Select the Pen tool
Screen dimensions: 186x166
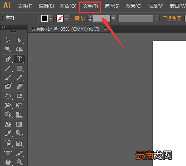coord(8,59)
